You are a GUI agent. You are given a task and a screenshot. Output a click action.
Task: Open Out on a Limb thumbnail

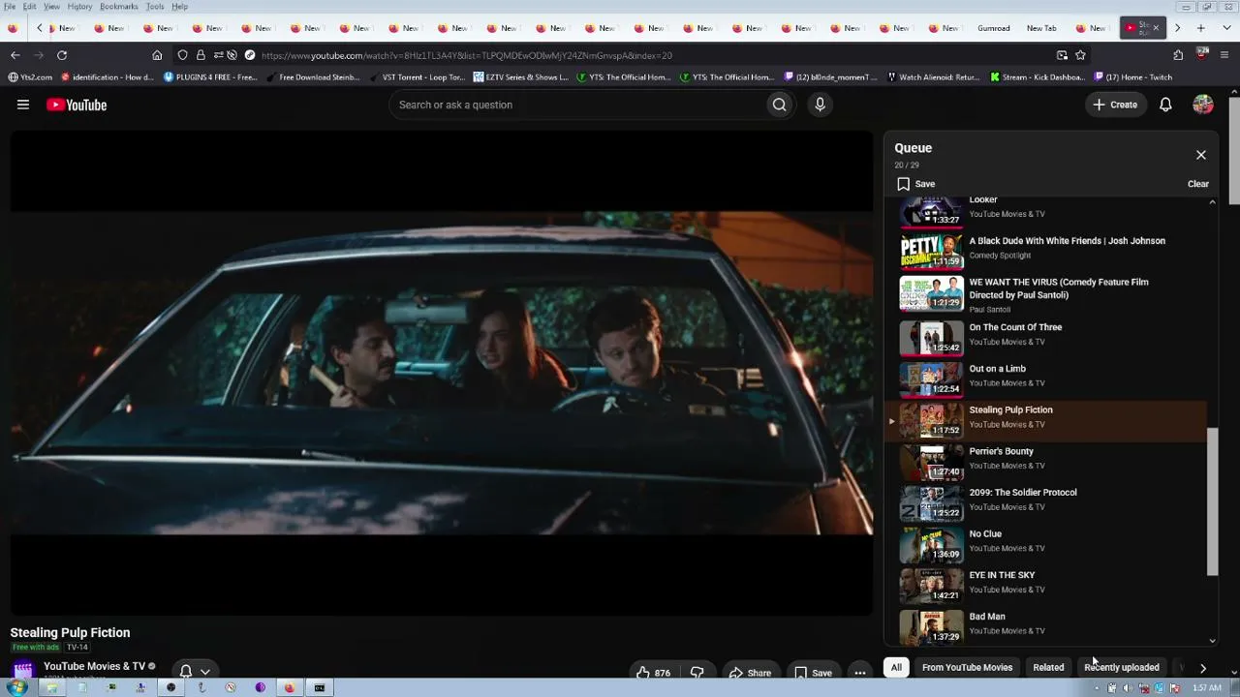[931, 379]
